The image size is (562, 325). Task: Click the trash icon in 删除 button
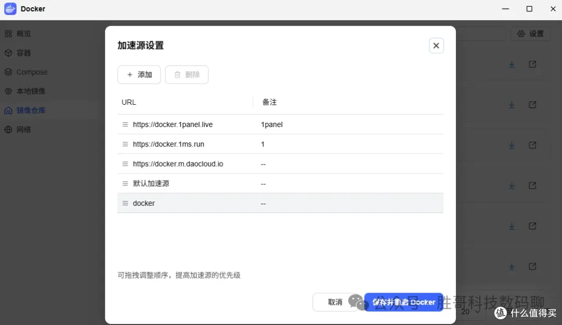[x=177, y=74]
